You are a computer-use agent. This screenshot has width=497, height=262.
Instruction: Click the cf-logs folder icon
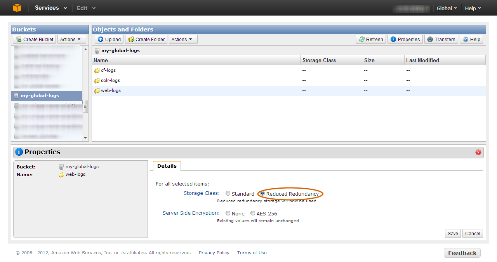(97, 71)
